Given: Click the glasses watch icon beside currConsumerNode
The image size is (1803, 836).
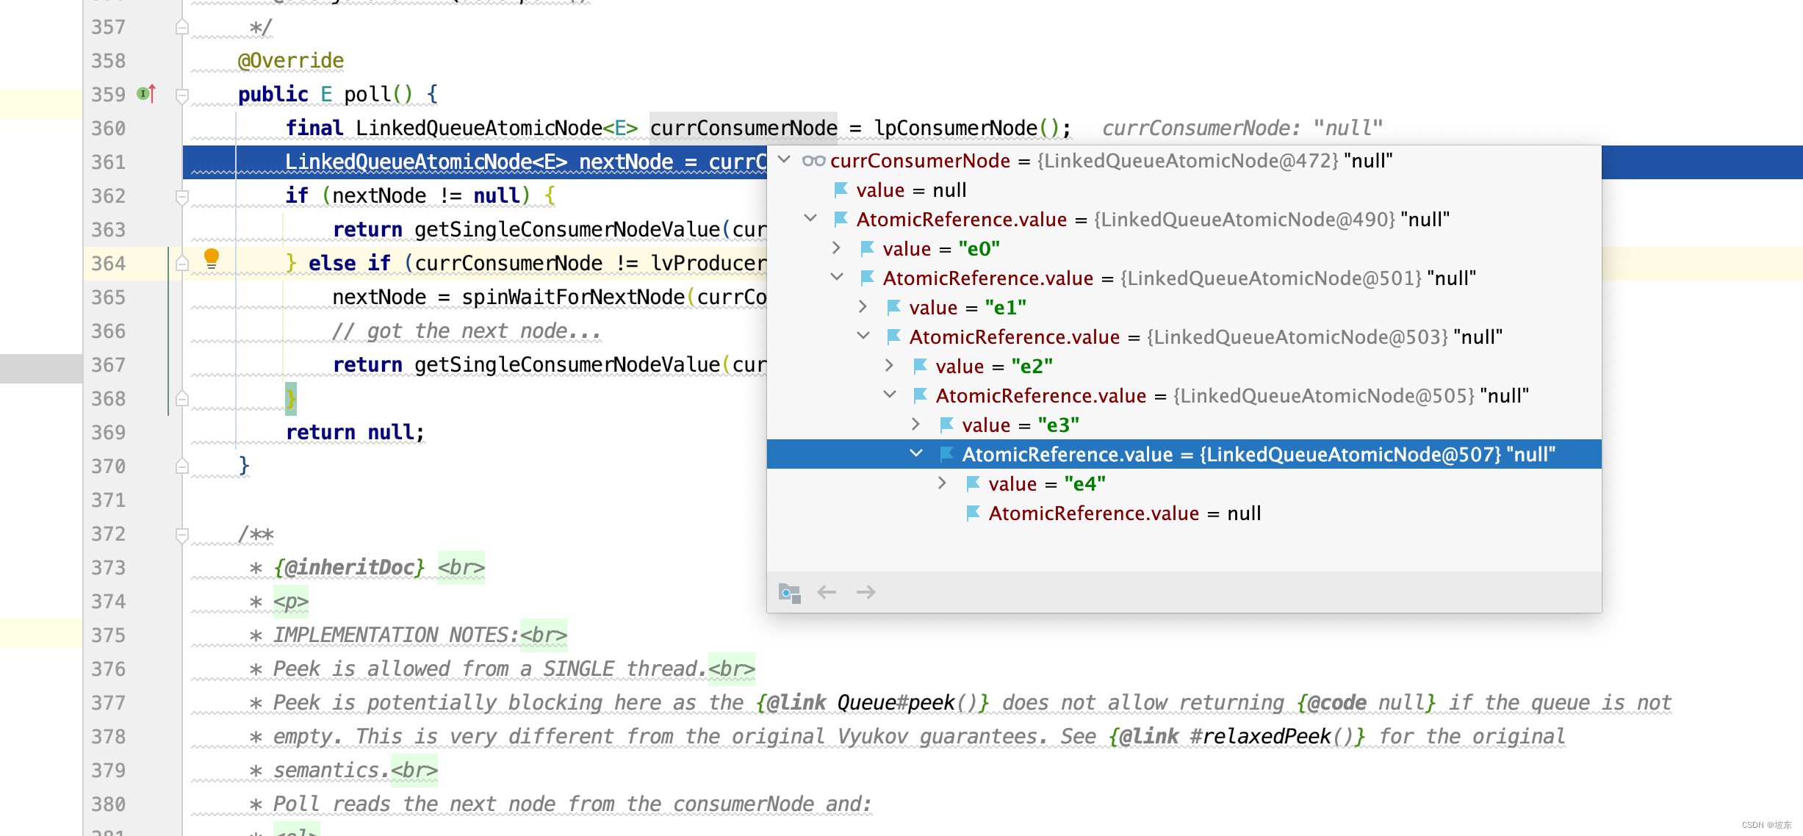Looking at the screenshot, I should pos(813,161).
